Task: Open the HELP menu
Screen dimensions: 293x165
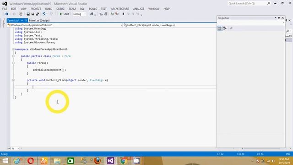Action: pyautogui.click(x=167, y=9)
